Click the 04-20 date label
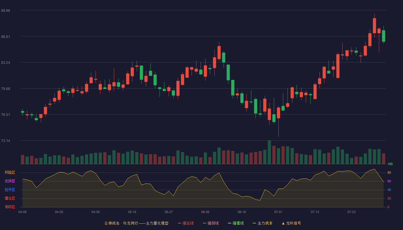 pos(59,212)
